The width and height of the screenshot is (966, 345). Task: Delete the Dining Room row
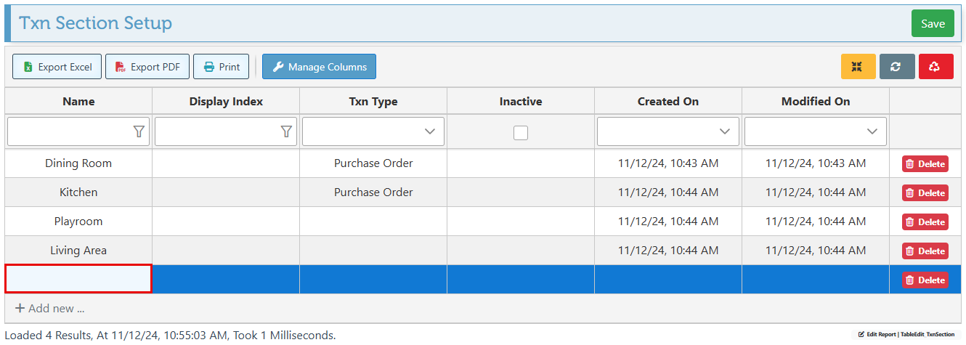click(x=925, y=164)
